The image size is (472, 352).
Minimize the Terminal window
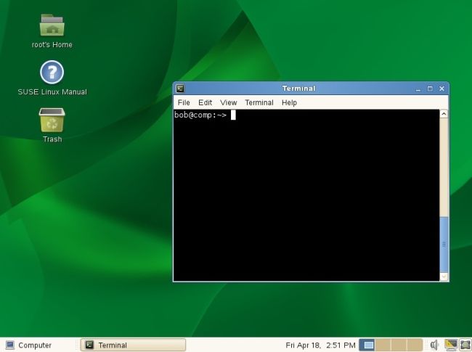tap(418, 89)
